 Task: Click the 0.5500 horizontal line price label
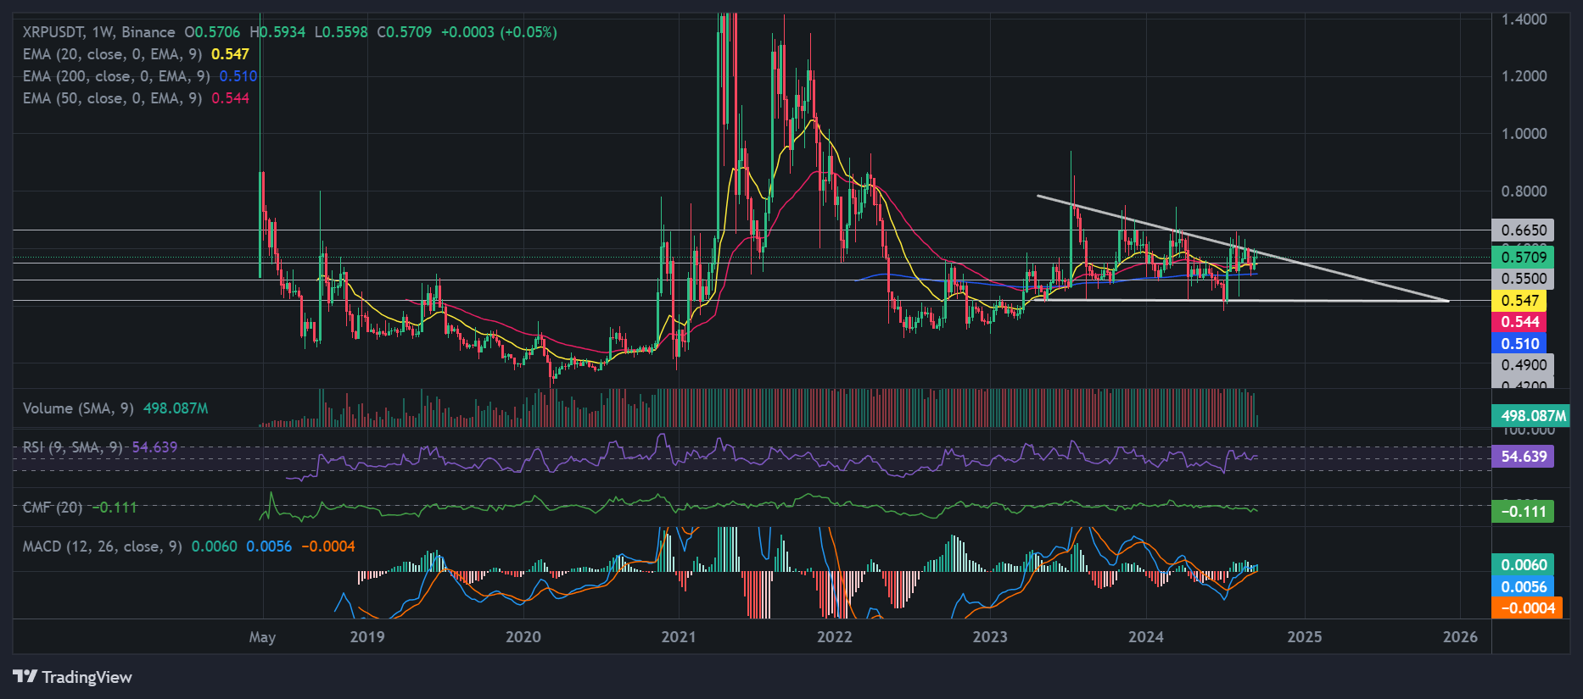(1524, 279)
